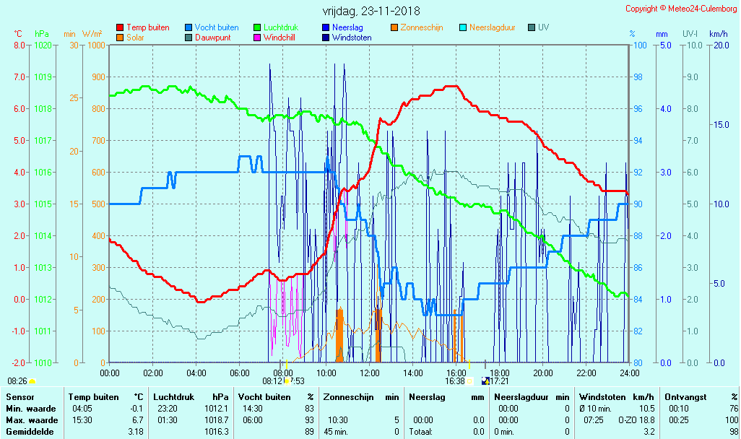This screenshot has width=741, height=439.
Task: Click the magenta Windchill legend square
Action: [257, 38]
